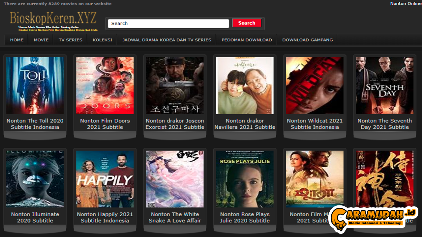Image resolution: width=422 pixels, height=237 pixels.
Task: Open the Rose Plays Julie poster
Action: click(x=245, y=179)
